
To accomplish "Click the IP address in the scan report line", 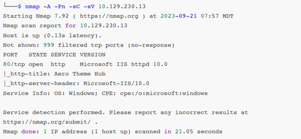I will [104, 26].
